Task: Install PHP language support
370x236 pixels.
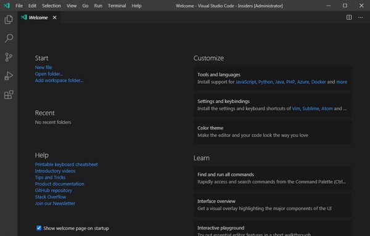Action: [290, 82]
